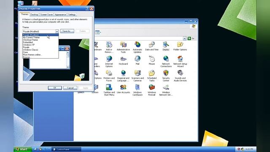Switch to the Desktop tab
This screenshot has height=152, width=270.
coord(34,15)
